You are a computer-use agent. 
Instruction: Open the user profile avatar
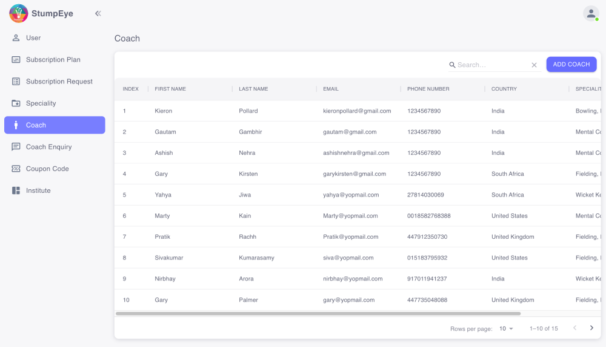pyautogui.click(x=591, y=13)
